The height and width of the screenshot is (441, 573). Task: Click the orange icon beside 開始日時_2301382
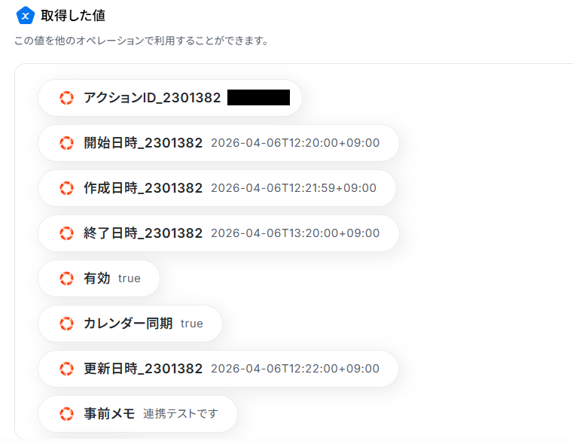[66, 143]
